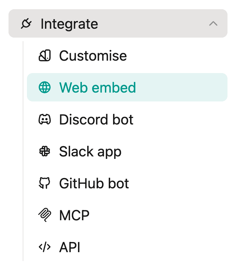The image size is (236, 266).
Task: Open the GitHub bot item
Action: tap(127, 183)
